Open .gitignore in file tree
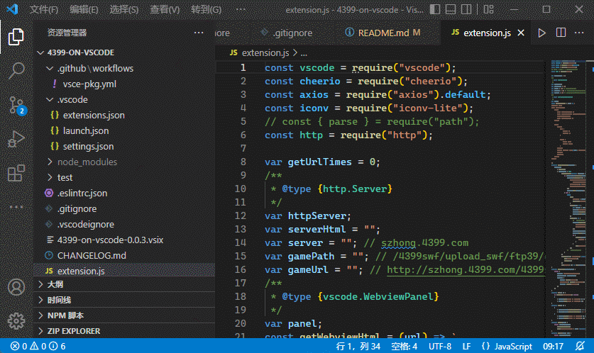Screen dimensions: 594x353 pyautogui.click(x=124, y=209)
